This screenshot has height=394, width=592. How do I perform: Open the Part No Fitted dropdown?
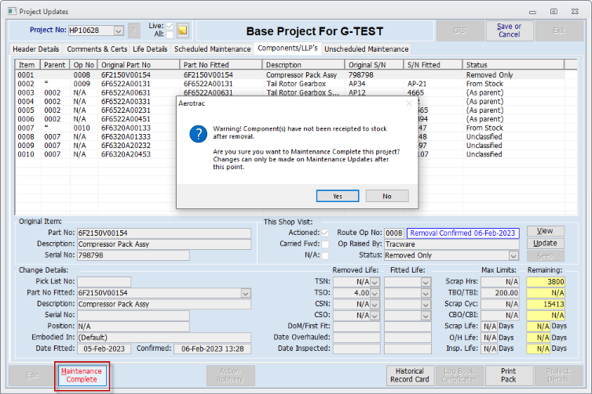pos(246,293)
